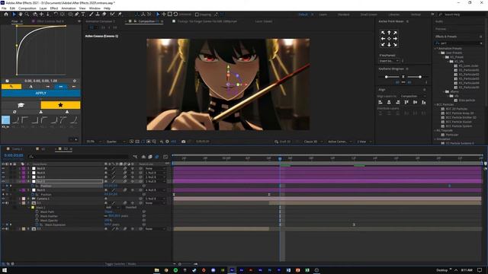Toggle visibility eye of Camera 1 layer

click(3, 199)
